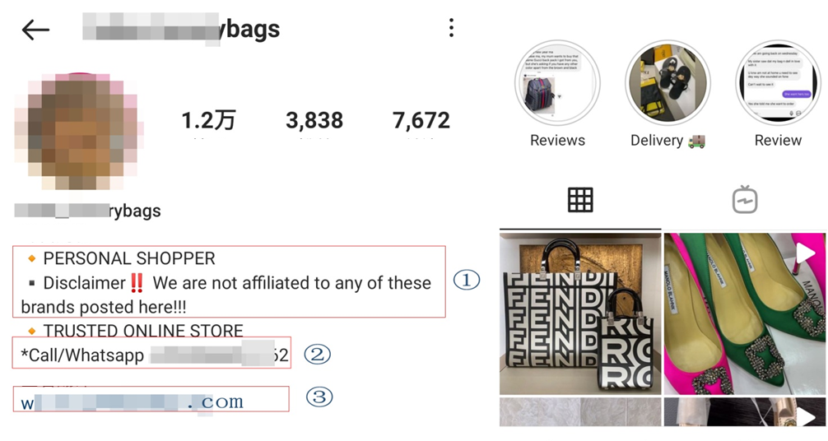Viewport: 828px width, 441px height.
Task: Open the 1.2万 posts count
Action: (208, 120)
